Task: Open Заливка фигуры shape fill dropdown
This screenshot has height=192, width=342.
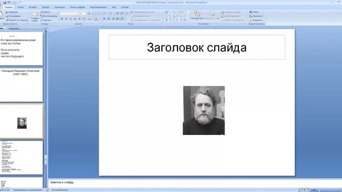Action: click(231, 12)
